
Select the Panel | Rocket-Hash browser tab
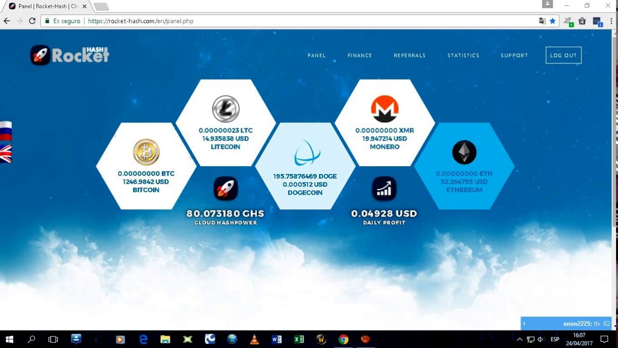47,6
